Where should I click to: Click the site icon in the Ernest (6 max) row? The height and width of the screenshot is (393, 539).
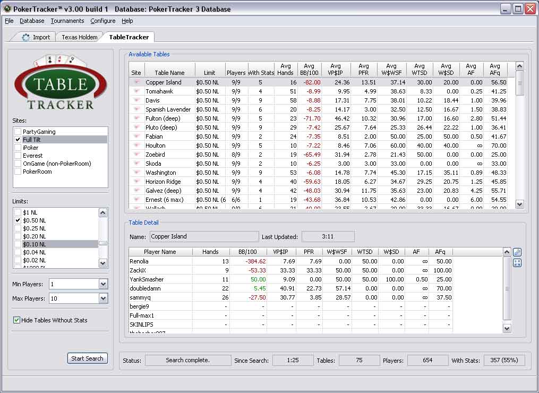point(137,200)
